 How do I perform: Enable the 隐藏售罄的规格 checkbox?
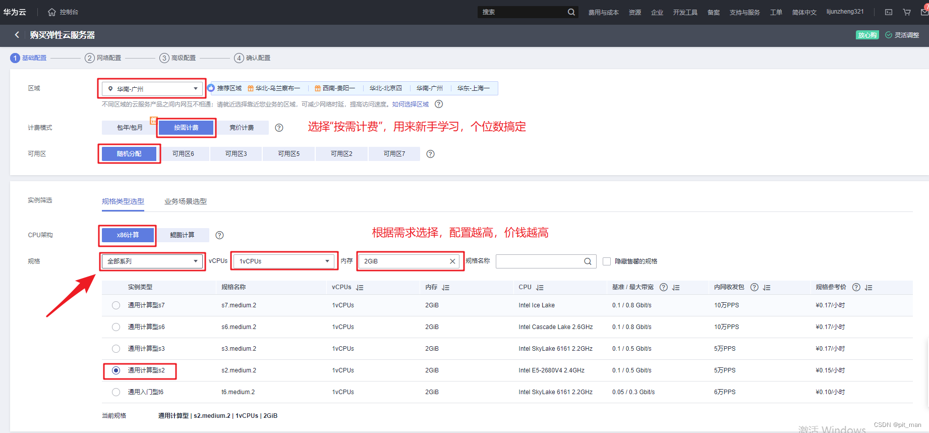[607, 261]
